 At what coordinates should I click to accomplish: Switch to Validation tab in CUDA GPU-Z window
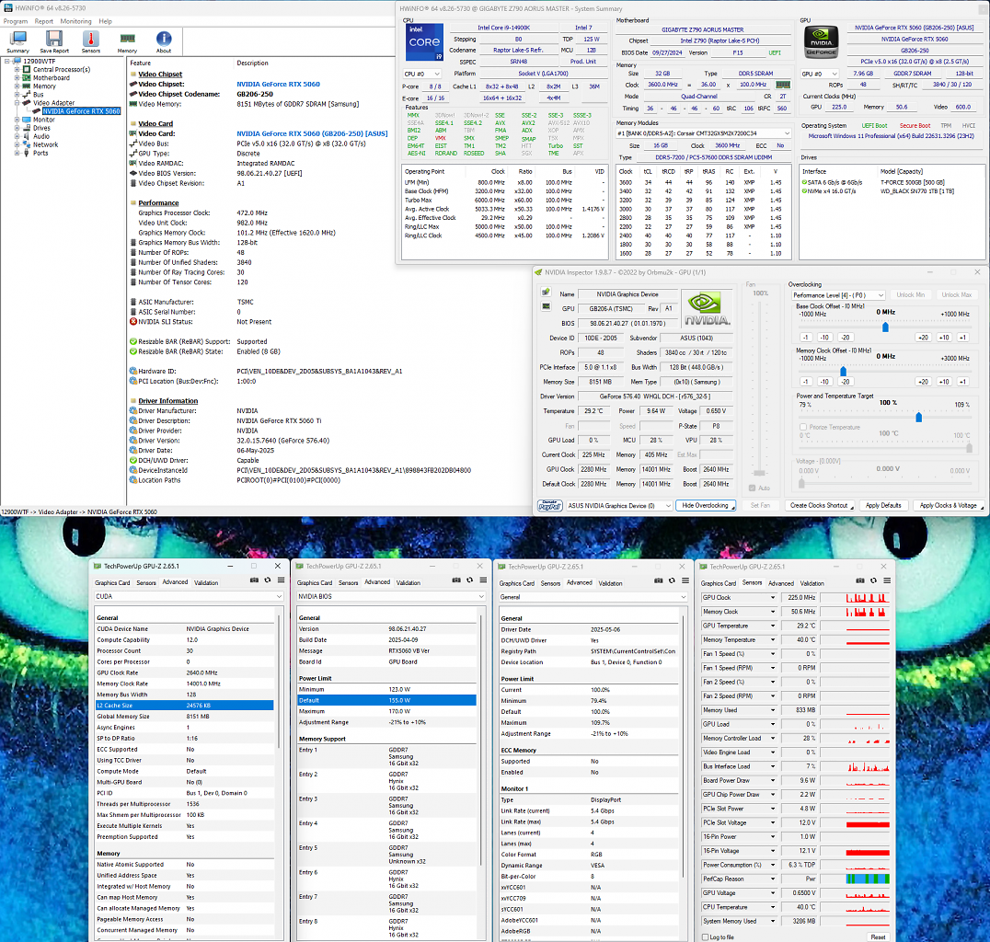pos(206,582)
